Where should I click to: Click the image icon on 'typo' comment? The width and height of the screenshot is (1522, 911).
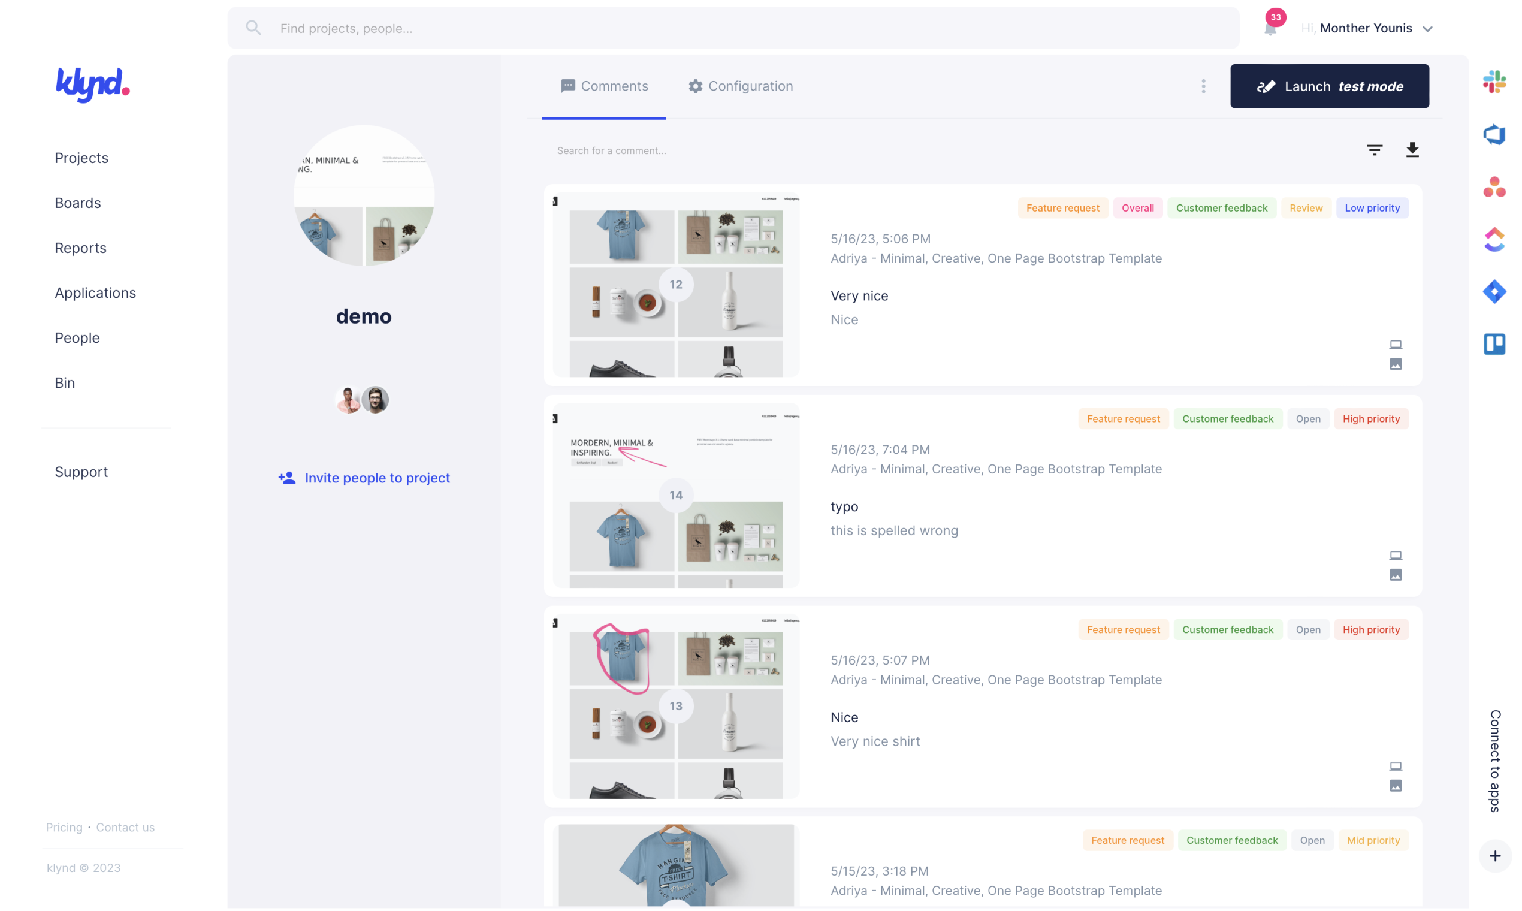pyautogui.click(x=1396, y=575)
